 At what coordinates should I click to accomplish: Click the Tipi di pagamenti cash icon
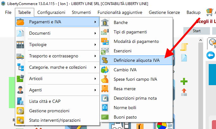point(105,32)
